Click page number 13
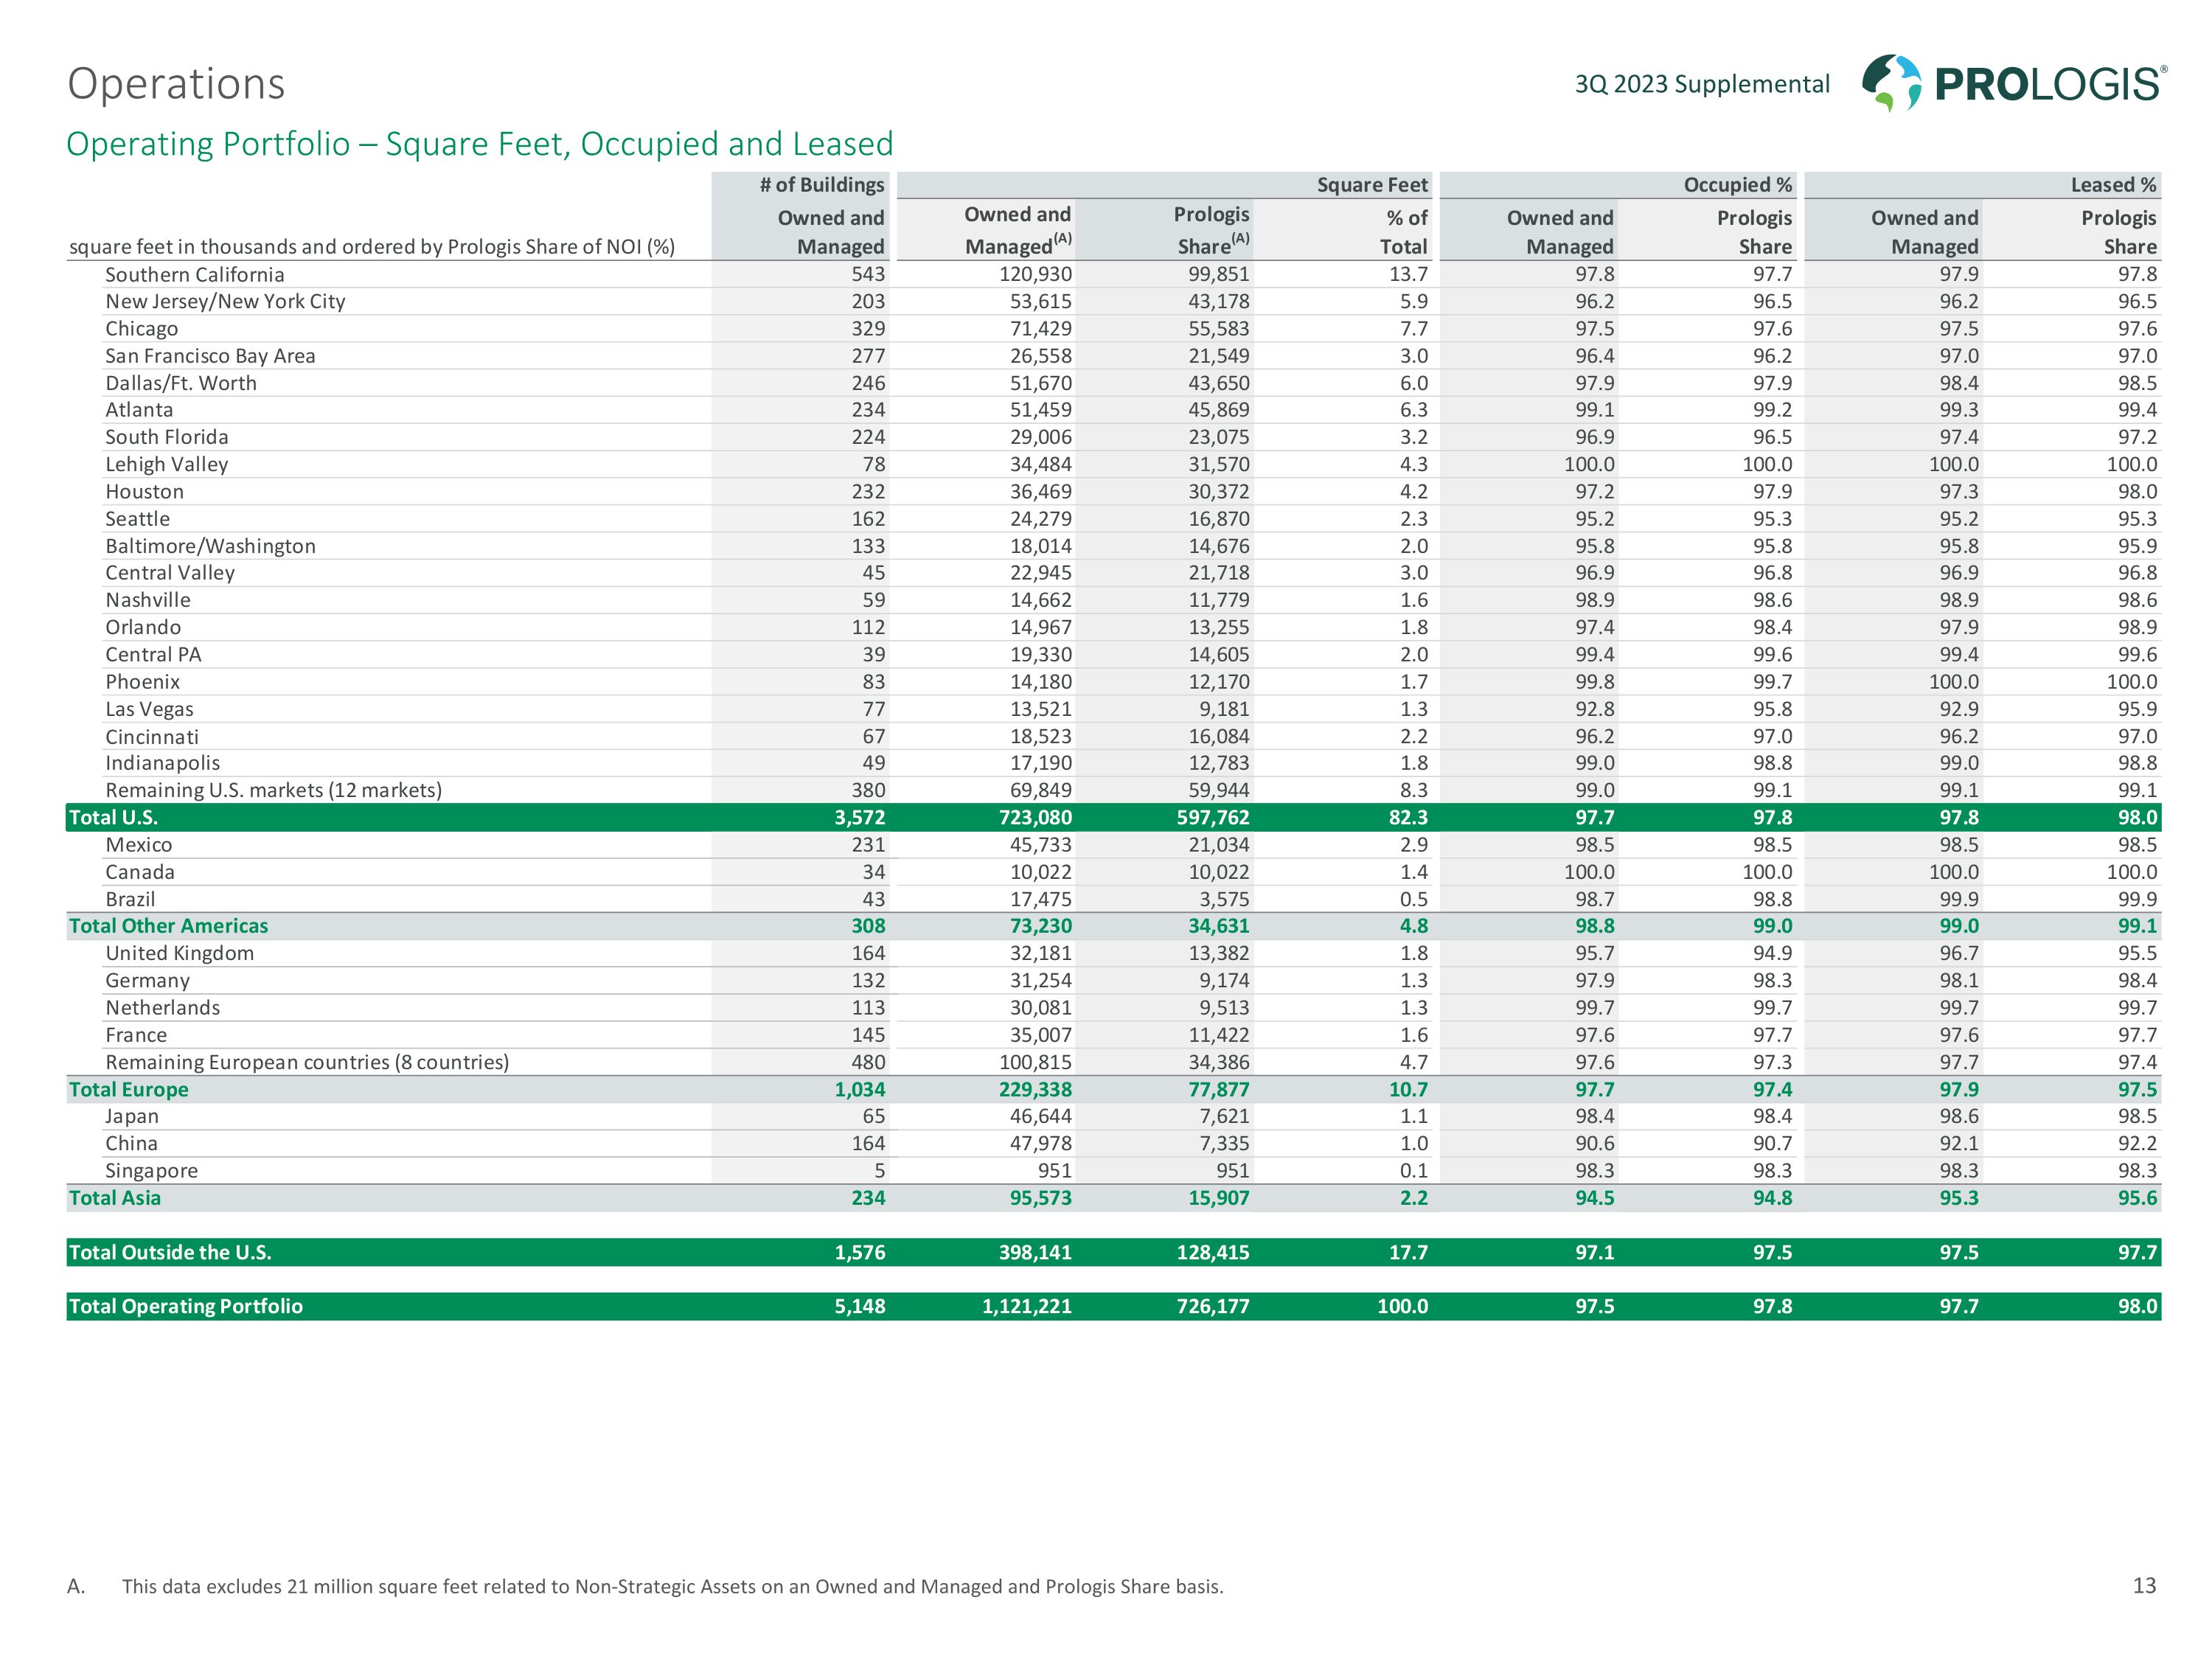 coord(2144,1585)
